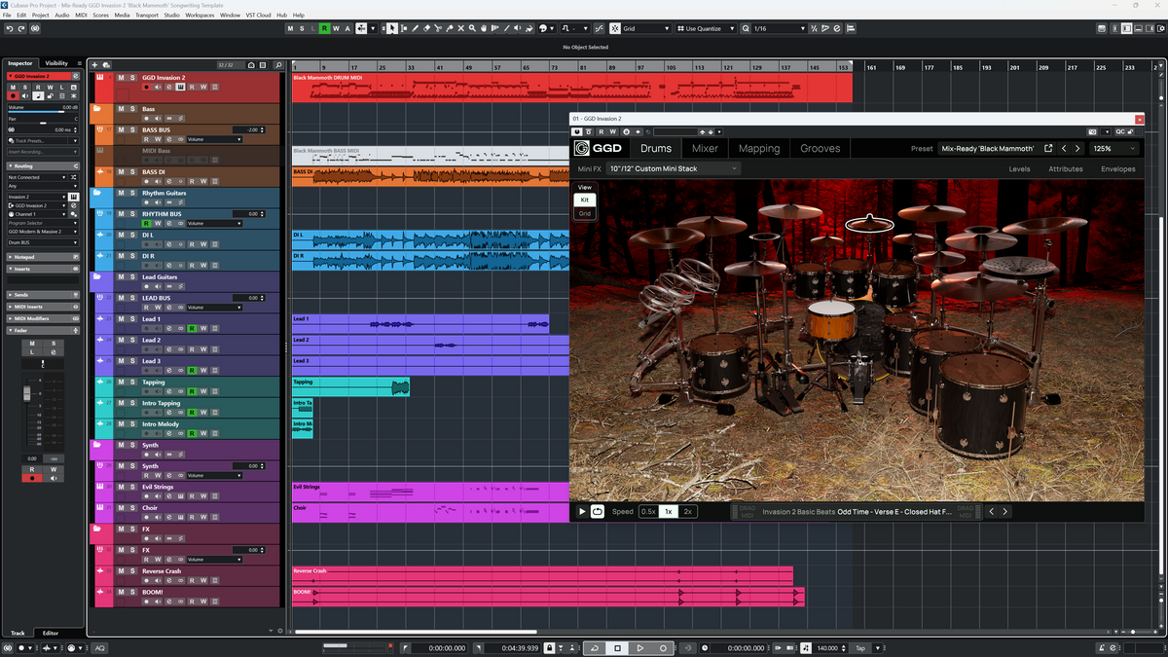The height and width of the screenshot is (657, 1168).
Task: Go to previous GGD preset arrow
Action: tap(1064, 149)
